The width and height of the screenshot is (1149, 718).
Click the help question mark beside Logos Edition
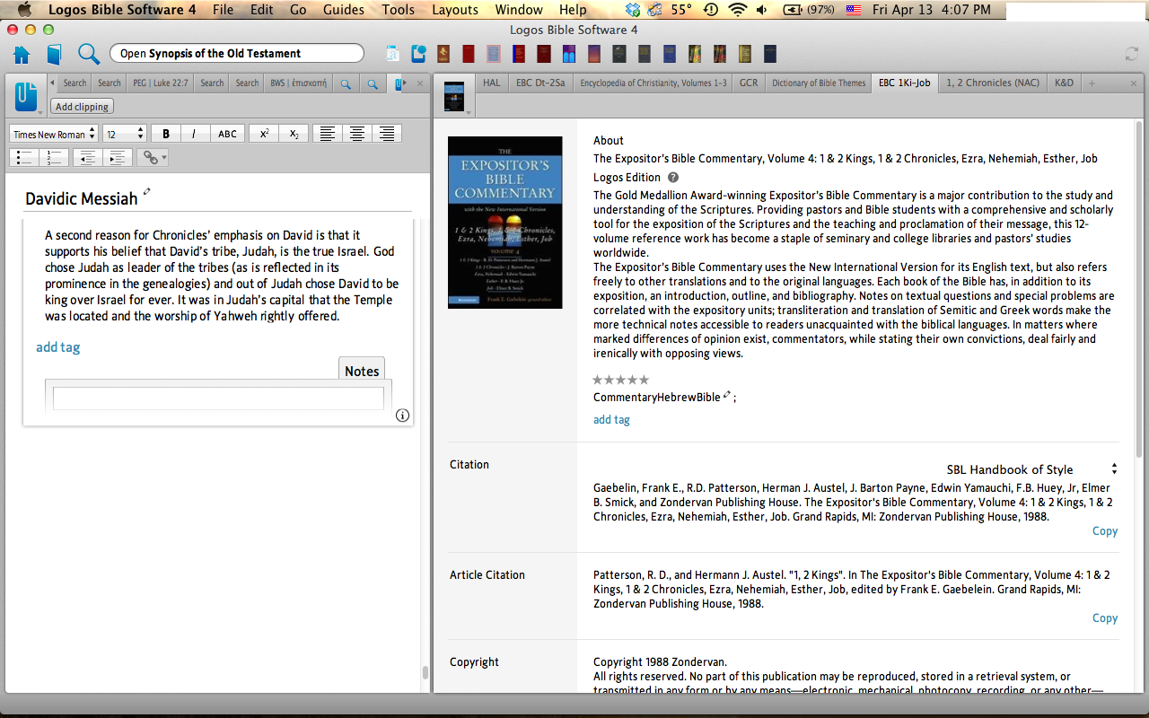(x=673, y=178)
